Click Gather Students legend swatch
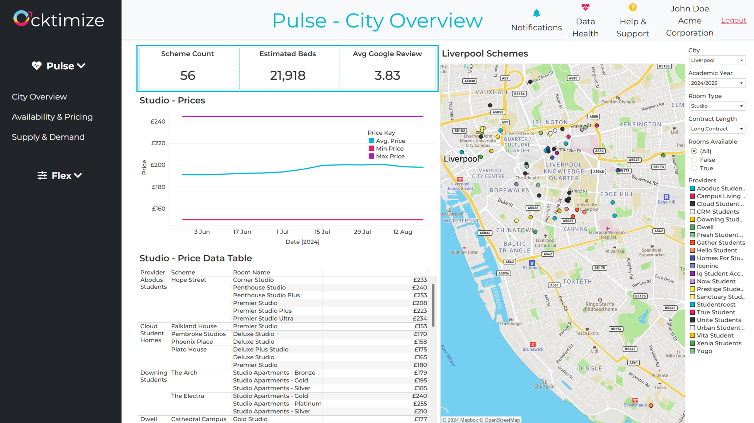The height and width of the screenshot is (423, 754). click(692, 243)
